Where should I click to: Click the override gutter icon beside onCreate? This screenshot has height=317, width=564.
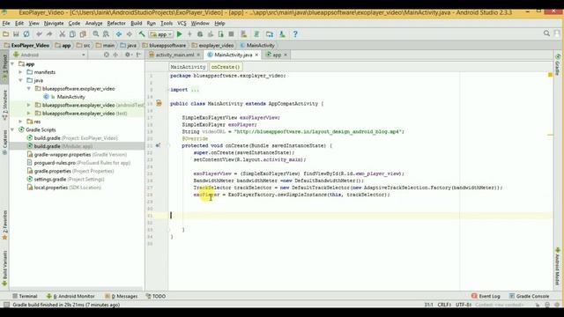tap(158, 145)
